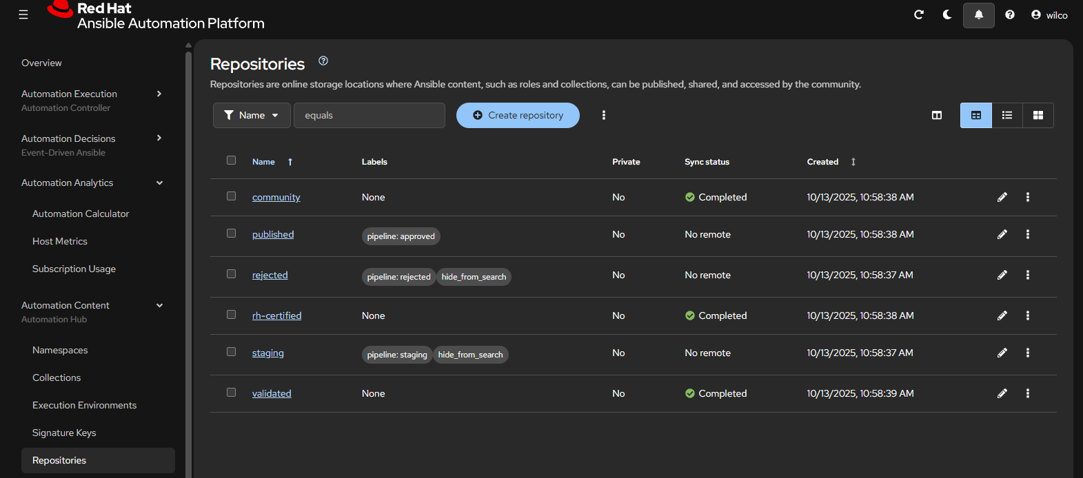Open the wilco user menu

(1049, 14)
